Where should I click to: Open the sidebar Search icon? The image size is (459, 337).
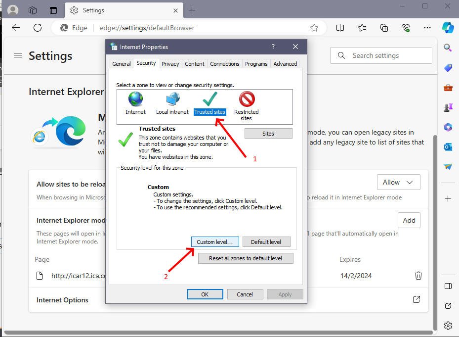[448, 48]
